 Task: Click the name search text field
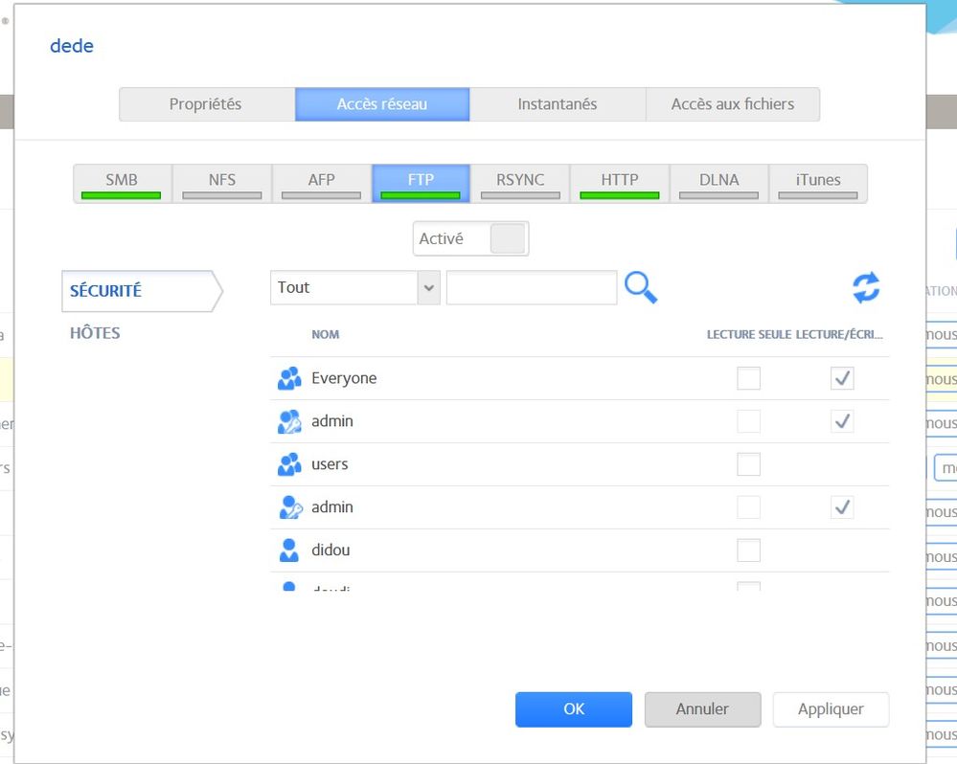[x=532, y=287]
